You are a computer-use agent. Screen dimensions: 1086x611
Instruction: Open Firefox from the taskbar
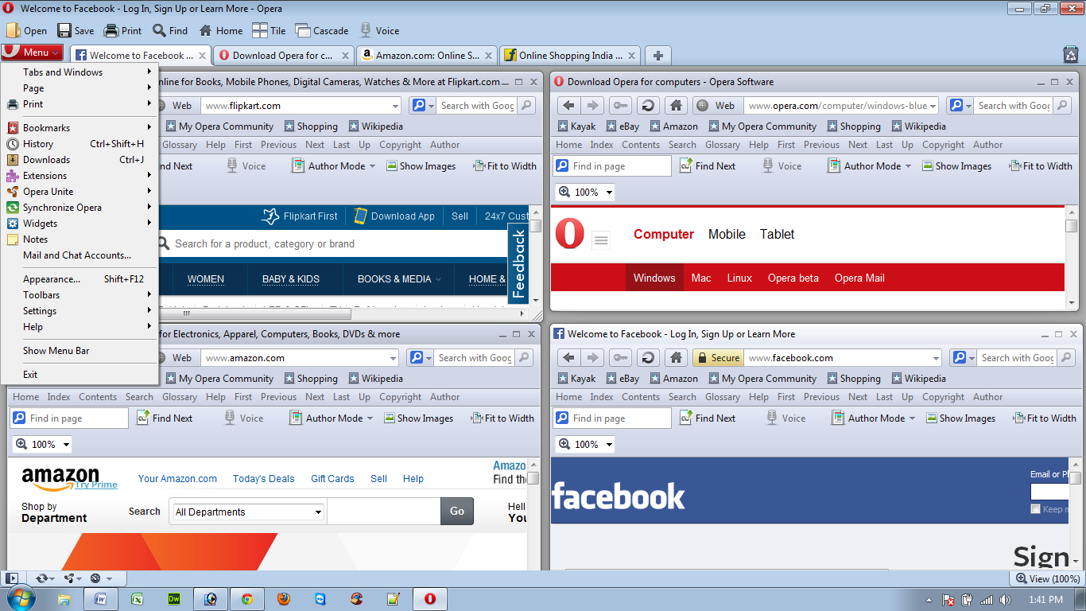(284, 599)
